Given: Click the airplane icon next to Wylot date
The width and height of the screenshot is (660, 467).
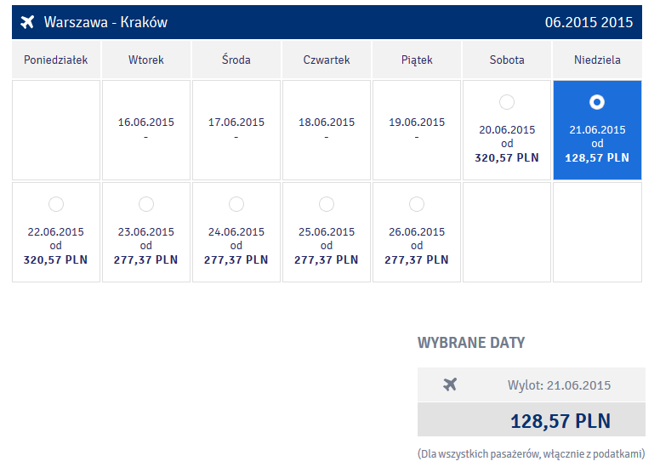Looking at the screenshot, I should 450,384.
